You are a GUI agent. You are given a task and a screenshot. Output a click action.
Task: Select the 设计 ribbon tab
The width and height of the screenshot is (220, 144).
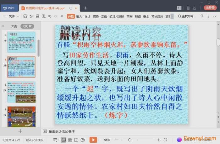click(x=87, y=16)
